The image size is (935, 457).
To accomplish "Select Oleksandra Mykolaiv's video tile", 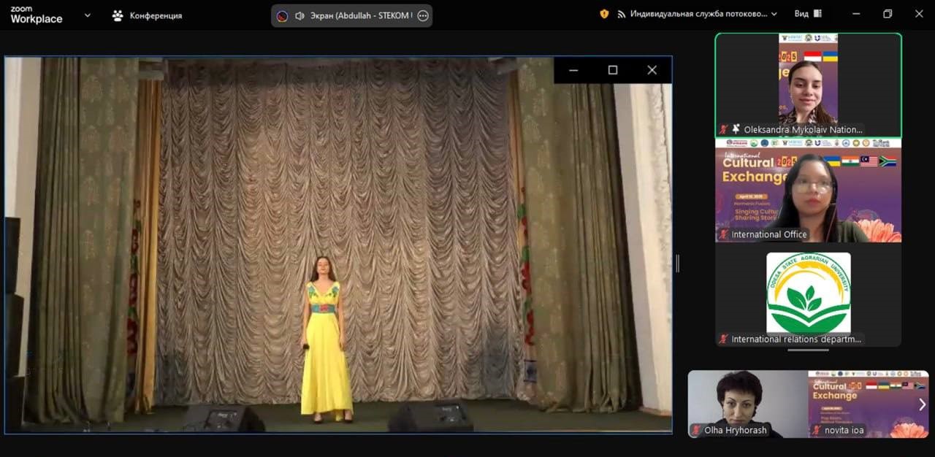I will tap(809, 85).
